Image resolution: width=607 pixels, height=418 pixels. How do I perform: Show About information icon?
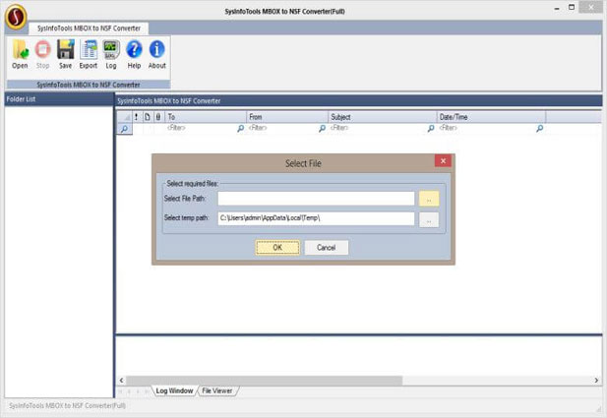click(156, 54)
